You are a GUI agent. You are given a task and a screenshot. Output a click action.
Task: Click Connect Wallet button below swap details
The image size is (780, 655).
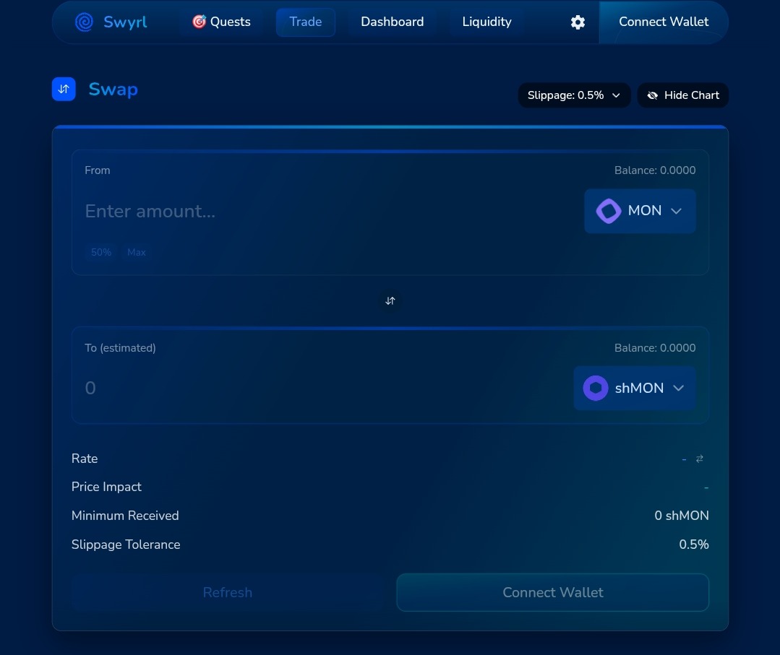pos(553,592)
